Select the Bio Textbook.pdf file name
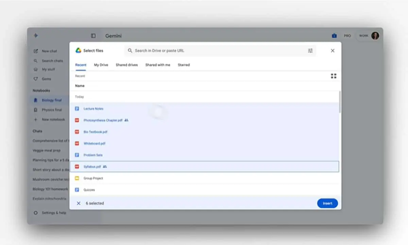 pyautogui.click(x=96, y=132)
